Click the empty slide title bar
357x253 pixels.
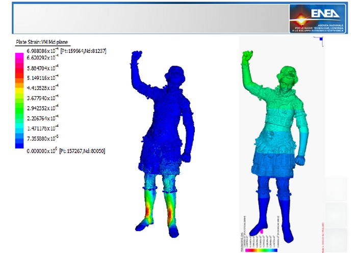(x=148, y=19)
